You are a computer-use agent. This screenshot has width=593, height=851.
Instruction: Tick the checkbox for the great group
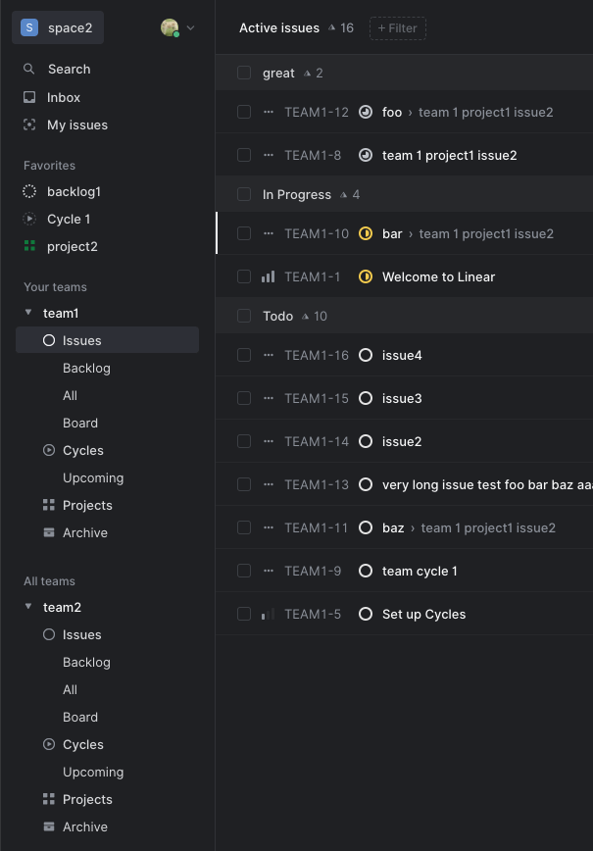pos(244,73)
